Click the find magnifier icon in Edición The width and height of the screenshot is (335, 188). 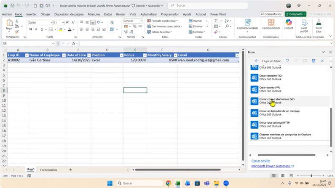[227, 26]
